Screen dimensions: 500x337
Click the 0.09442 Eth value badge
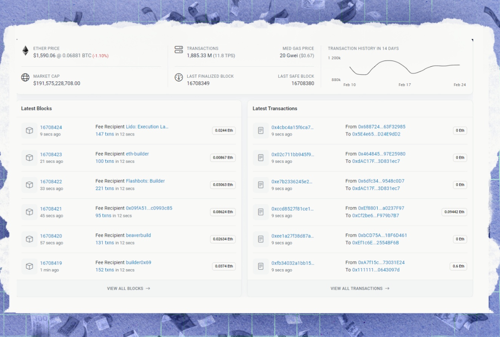click(x=454, y=212)
